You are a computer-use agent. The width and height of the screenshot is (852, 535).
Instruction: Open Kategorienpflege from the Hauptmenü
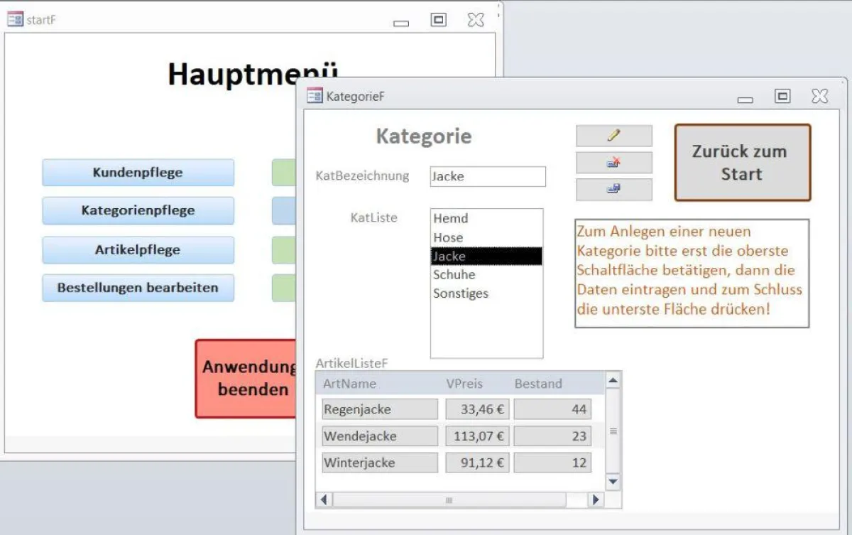[x=138, y=211]
